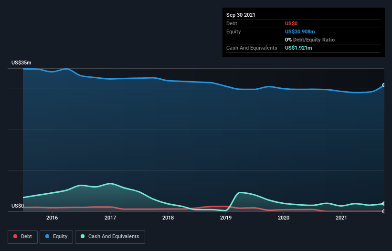Click the Sep 30 2021 tooltip date
This screenshot has width=392, height=251.
point(241,15)
